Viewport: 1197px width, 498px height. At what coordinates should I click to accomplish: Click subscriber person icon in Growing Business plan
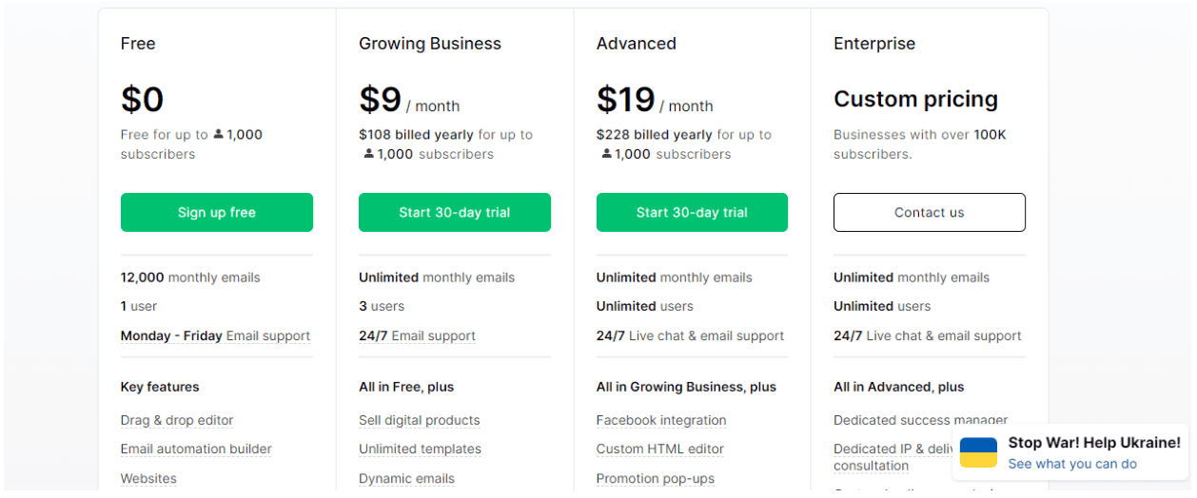coord(369,154)
